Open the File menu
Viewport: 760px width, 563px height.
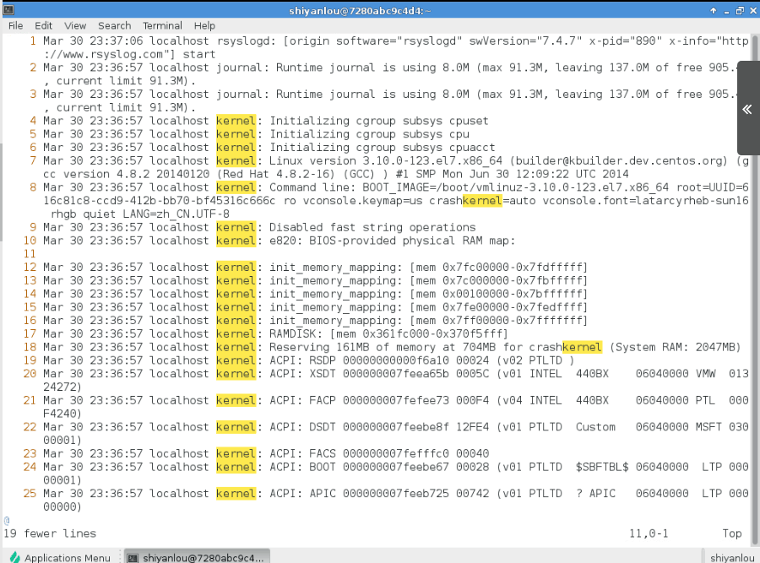15,25
